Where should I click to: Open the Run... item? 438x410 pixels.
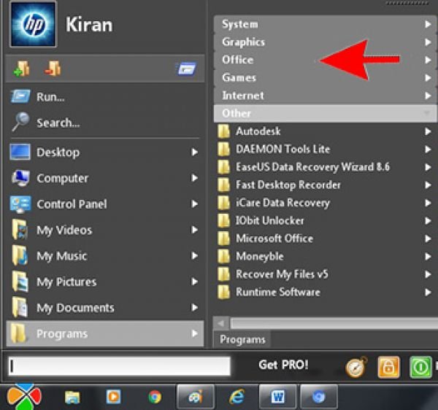pos(104,97)
